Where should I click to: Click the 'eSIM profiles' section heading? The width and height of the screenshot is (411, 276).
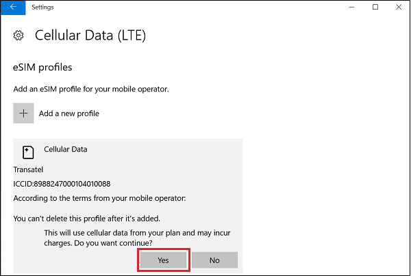coord(42,68)
